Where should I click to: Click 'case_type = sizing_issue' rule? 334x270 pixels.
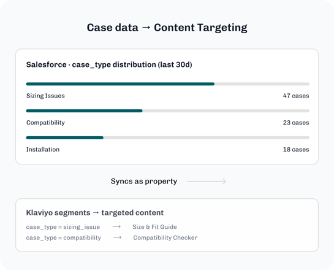[x=63, y=227]
